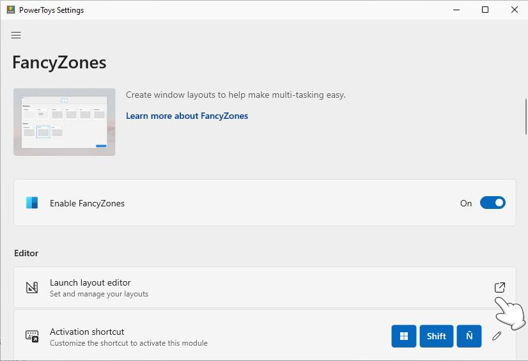Open Learn more about FancyZones link
528x361 pixels.
click(x=187, y=116)
